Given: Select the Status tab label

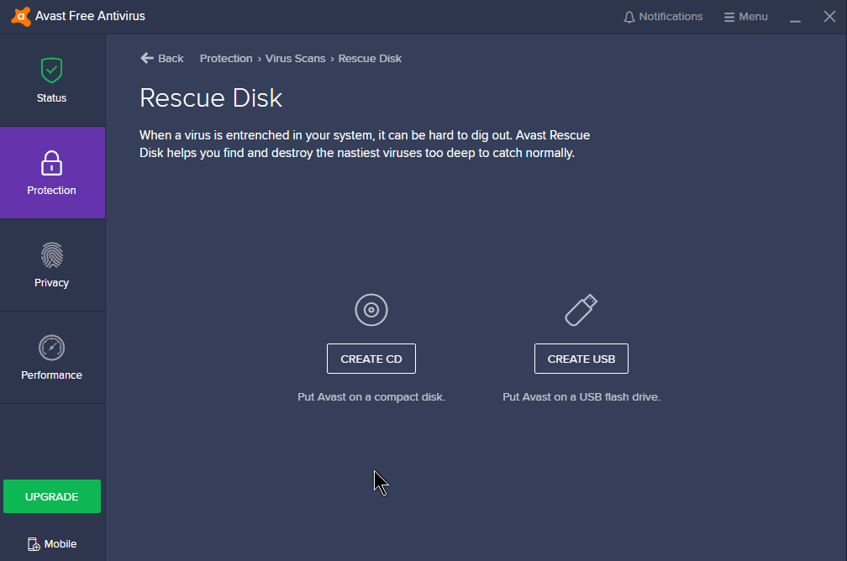Looking at the screenshot, I should (51, 97).
